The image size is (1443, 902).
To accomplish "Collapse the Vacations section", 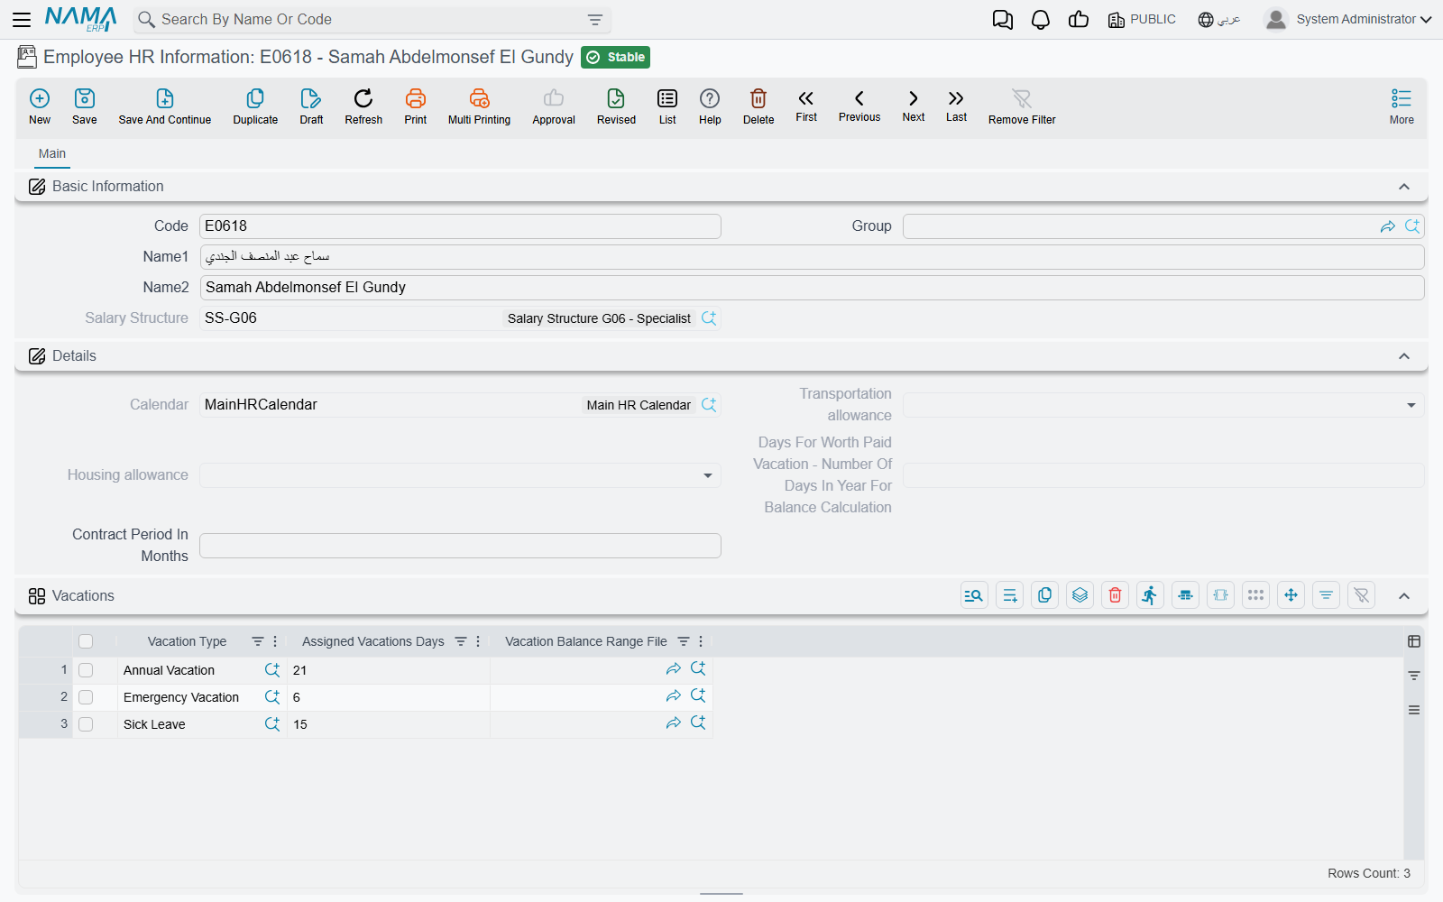I will pyautogui.click(x=1404, y=596).
